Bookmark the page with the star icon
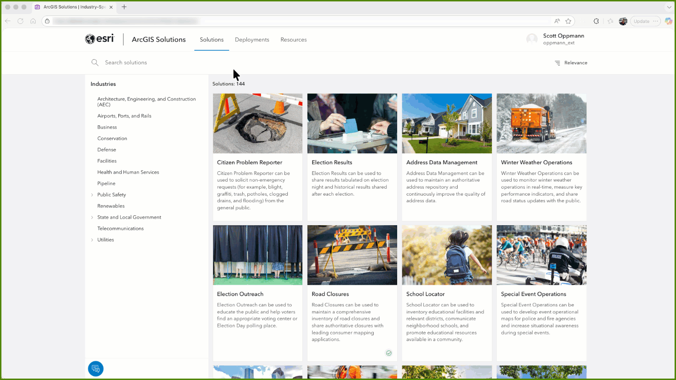This screenshot has height=380, width=676. point(568,21)
